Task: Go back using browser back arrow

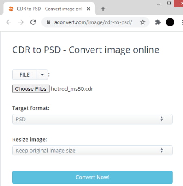Action: pos(9,22)
